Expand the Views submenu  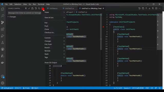55,12
